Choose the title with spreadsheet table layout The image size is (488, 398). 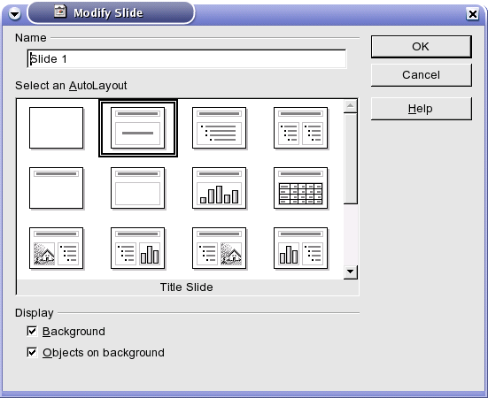(301, 188)
